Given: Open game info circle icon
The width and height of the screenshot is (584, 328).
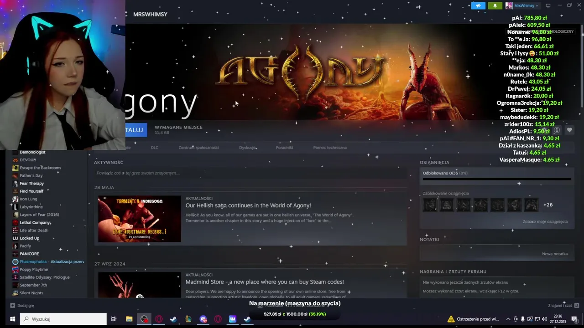Looking at the screenshot, I should click(x=557, y=130).
